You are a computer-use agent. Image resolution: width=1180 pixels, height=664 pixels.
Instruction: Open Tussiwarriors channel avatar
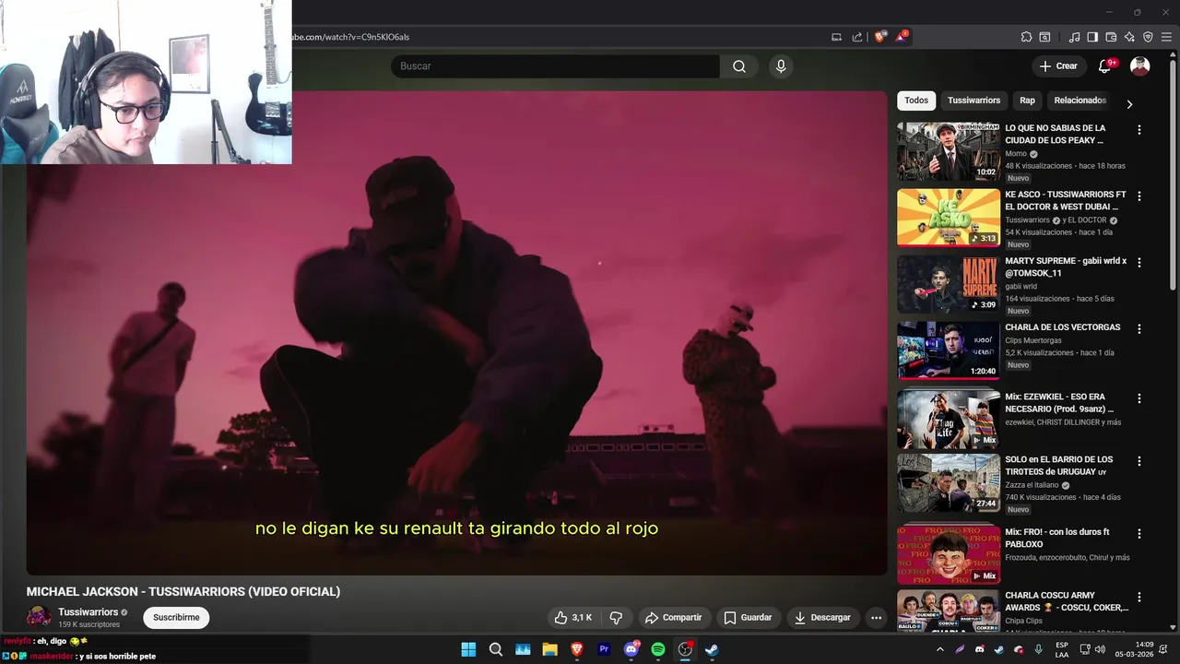click(x=39, y=617)
